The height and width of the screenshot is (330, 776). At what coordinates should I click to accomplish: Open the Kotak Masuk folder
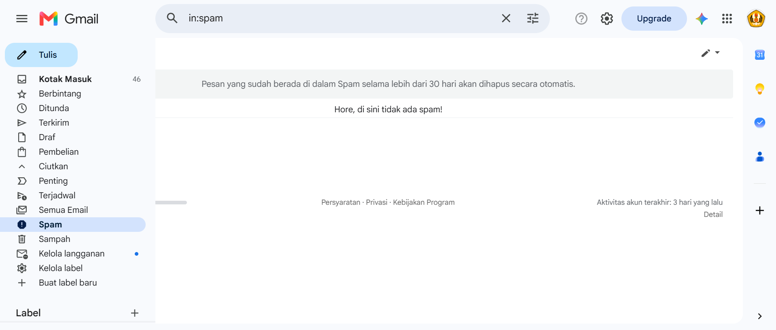[73, 79]
